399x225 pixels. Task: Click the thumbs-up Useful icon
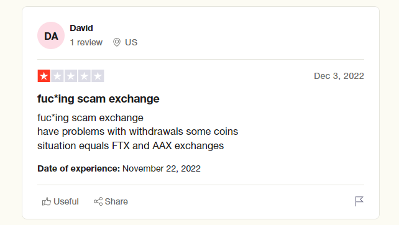[x=47, y=201]
